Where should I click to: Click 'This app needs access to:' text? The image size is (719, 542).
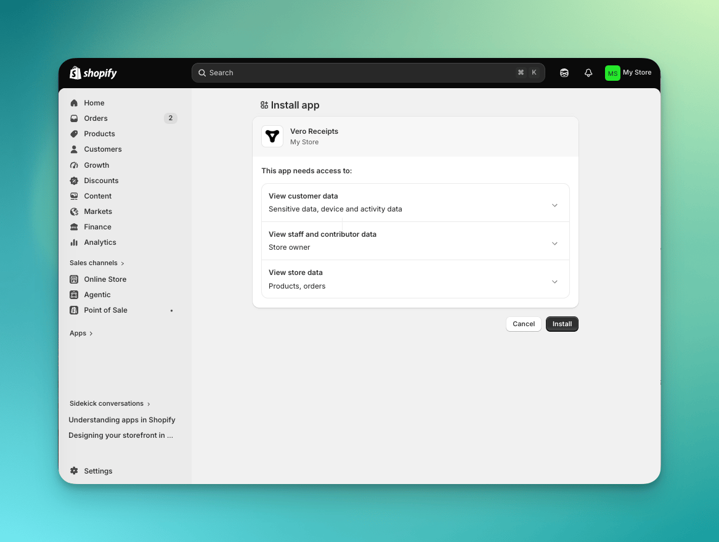point(307,171)
